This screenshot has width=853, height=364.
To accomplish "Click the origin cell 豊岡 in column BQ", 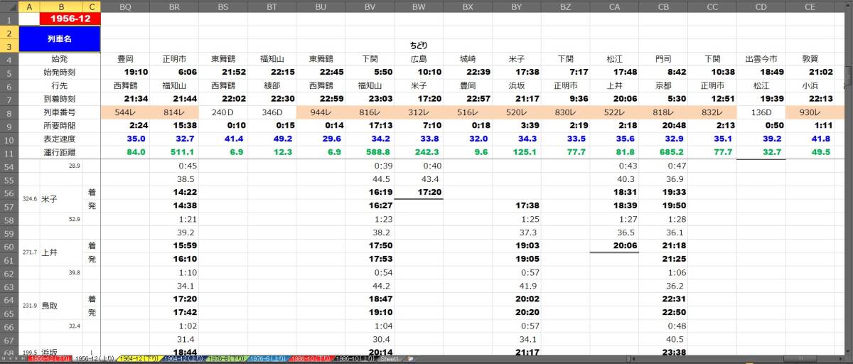I will click(125, 59).
